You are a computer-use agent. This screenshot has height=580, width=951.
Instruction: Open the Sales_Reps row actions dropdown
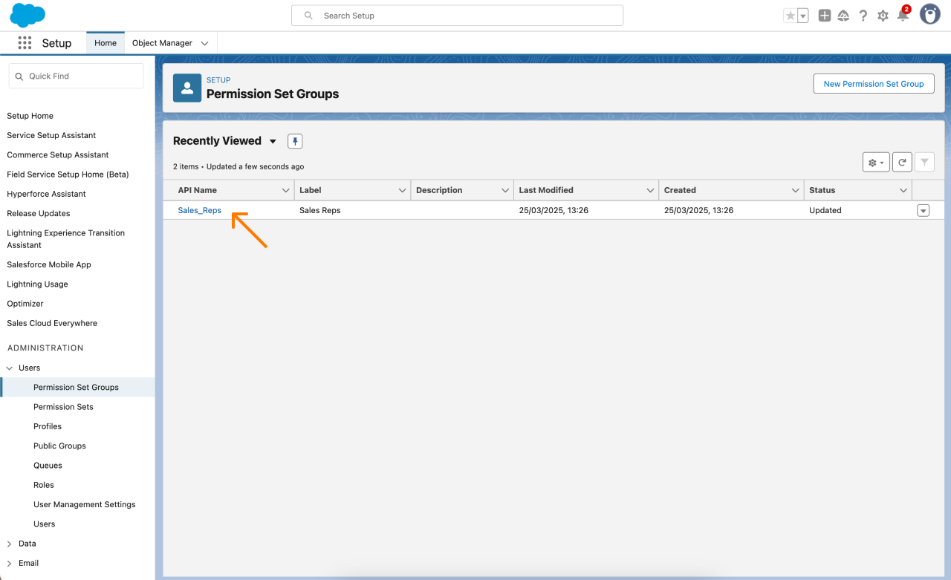(924, 211)
